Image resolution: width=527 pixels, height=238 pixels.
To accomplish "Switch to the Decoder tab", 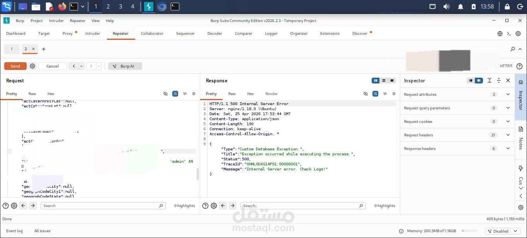I will 215,33.
